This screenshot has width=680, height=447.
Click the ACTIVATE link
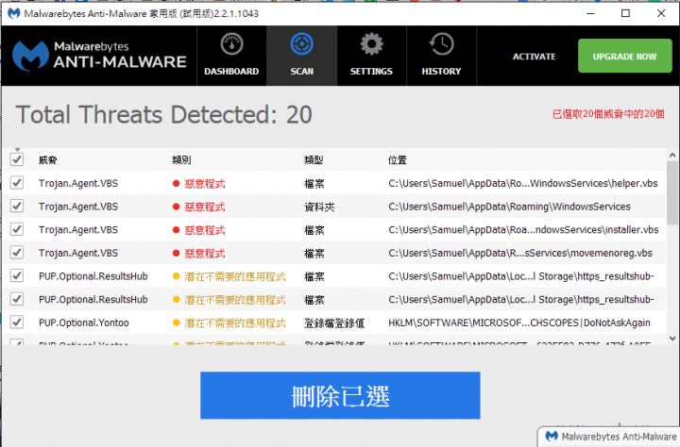[535, 57]
